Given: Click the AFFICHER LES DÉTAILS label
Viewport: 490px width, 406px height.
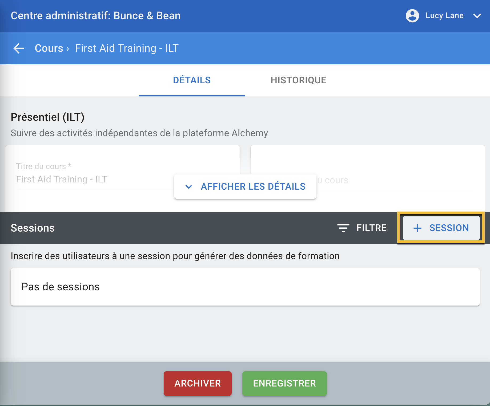Looking at the screenshot, I should (x=253, y=186).
